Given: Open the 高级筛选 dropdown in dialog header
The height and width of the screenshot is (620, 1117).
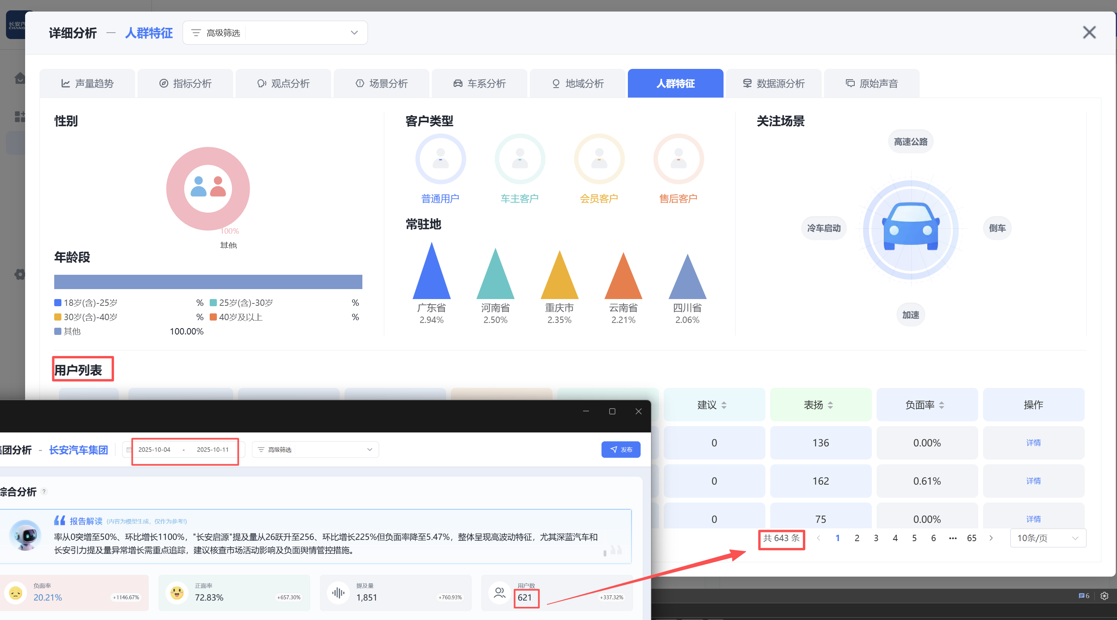Looking at the screenshot, I should tap(275, 33).
